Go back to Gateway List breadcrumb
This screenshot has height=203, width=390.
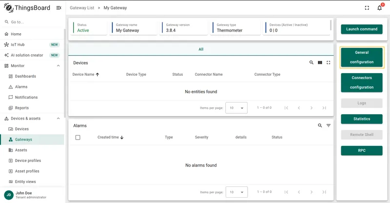coord(82,8)
